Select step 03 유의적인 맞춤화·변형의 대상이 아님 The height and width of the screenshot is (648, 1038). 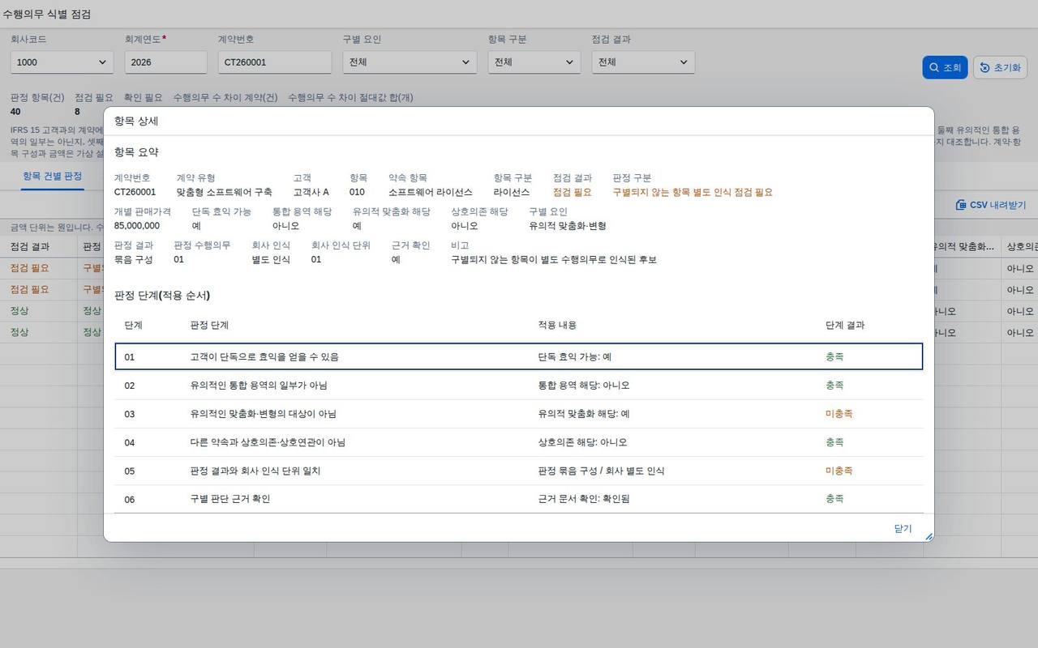[x=519, y=414]
